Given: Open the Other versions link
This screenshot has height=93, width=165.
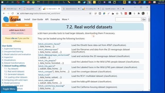Looking at the screenshot, I should pos(17,33).
